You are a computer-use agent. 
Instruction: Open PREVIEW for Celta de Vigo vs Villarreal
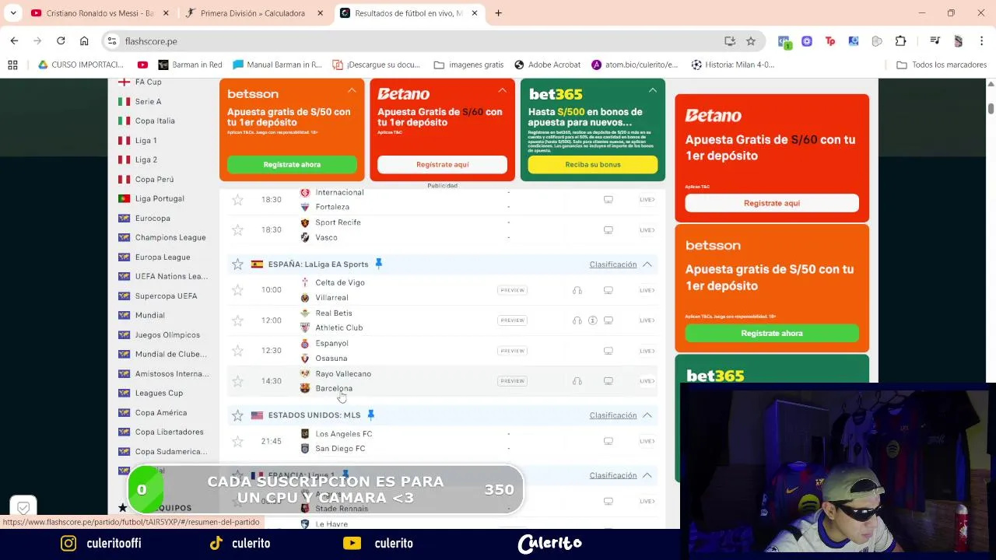coord(512,290)
